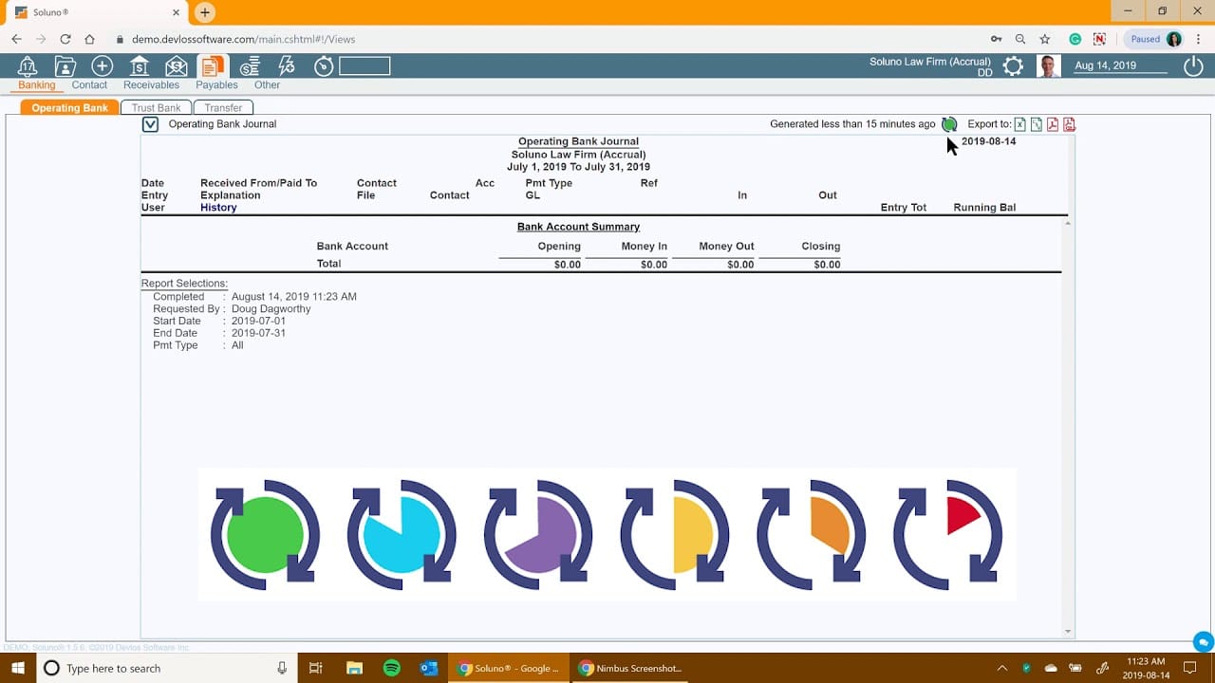Refresh the report with green circular icon
The width and height of the screenshot is (1215, 683).
[949, 124]
